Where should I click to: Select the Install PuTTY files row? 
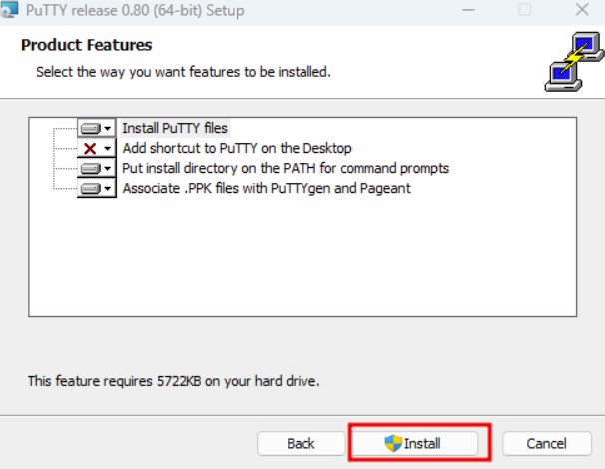tap(175, 128)
